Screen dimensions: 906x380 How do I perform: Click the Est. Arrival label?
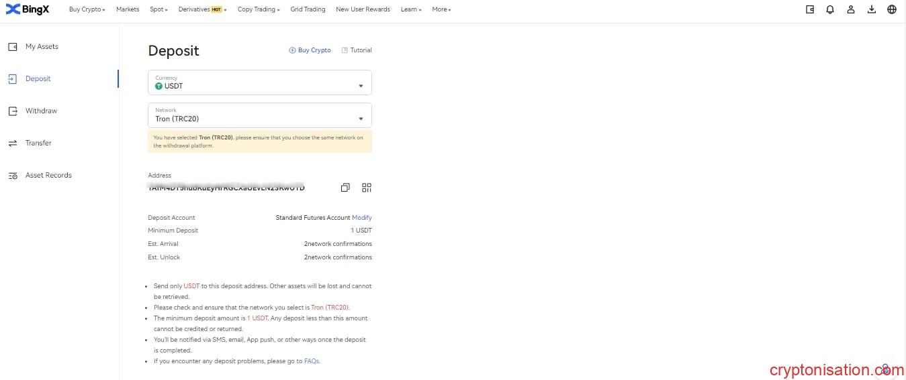pyautogui.click(x=163, y=244)
